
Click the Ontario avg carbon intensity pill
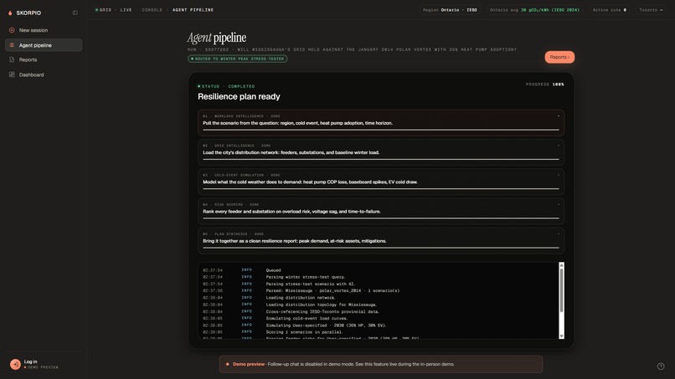coord(534,10)
